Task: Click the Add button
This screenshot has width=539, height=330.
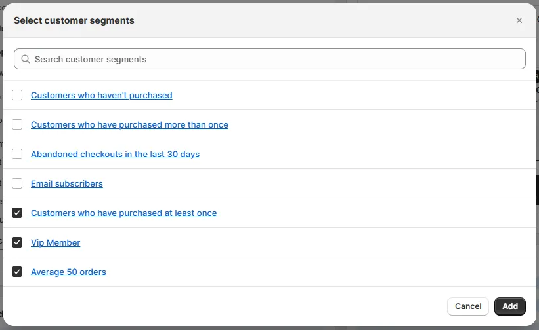Action: tap(509, 306)
